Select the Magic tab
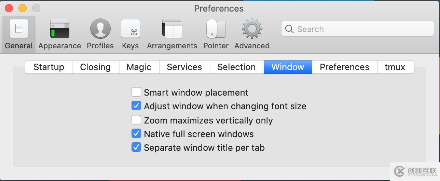Image resolution: width=440 pixels, height=181 pixels. 139,67
